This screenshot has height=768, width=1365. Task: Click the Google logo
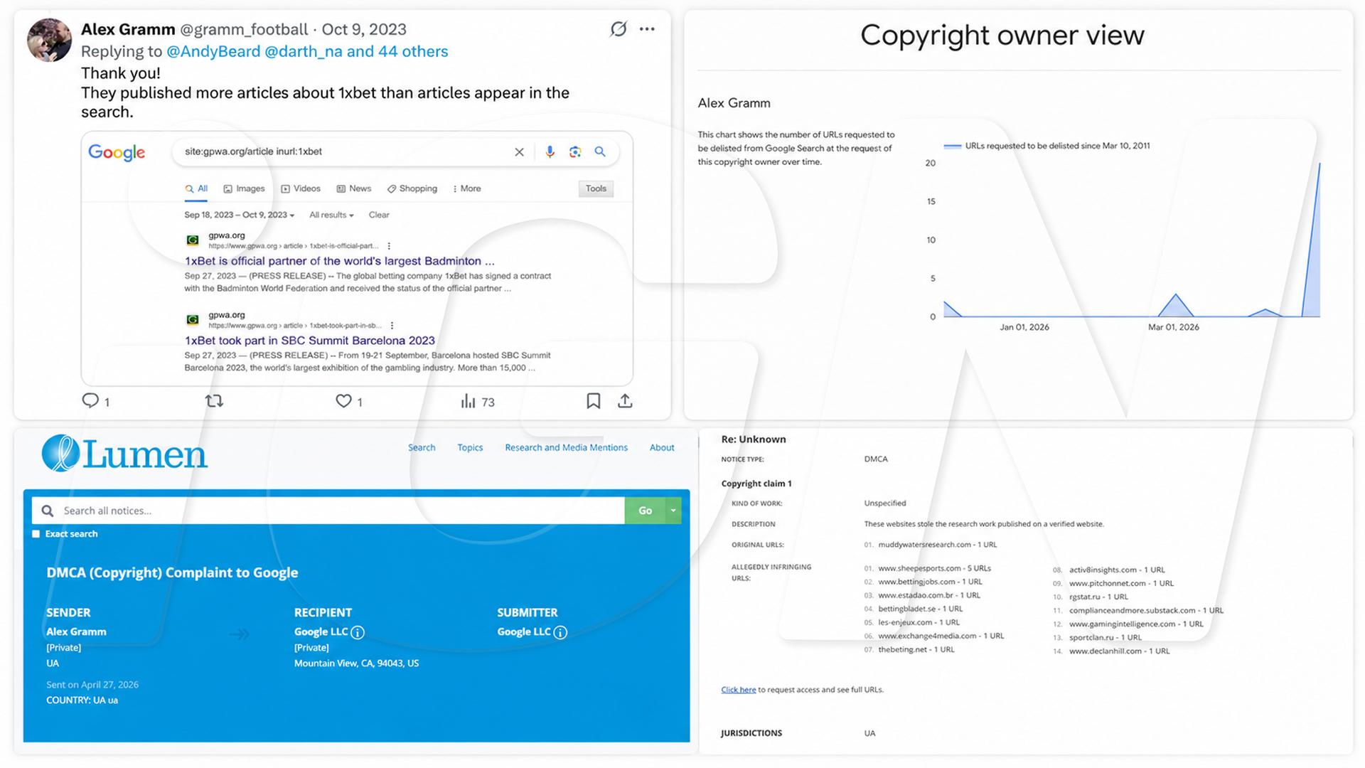117,152
